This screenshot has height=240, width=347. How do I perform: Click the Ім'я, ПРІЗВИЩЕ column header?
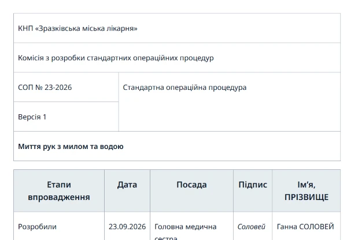pyautogui.click(x=307, y=191)
